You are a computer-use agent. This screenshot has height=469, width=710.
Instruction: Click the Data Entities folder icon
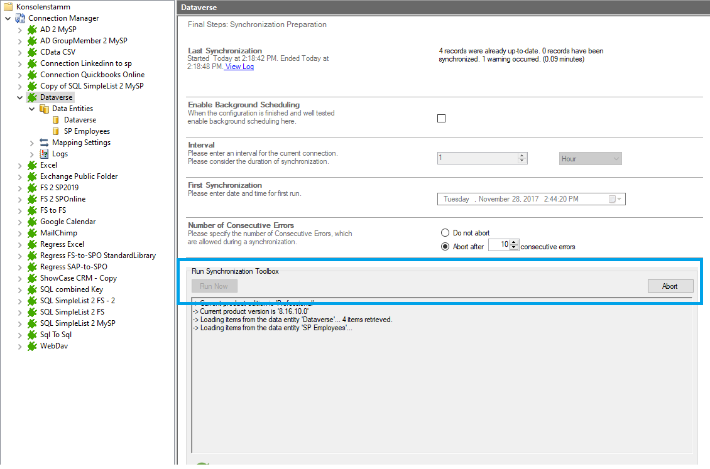coord(44,109)
